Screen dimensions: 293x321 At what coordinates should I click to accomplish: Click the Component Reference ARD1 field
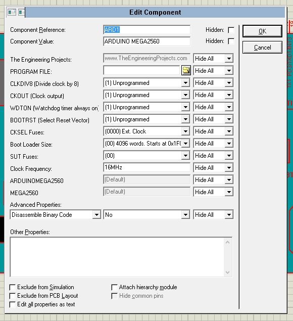pos(146,30)
